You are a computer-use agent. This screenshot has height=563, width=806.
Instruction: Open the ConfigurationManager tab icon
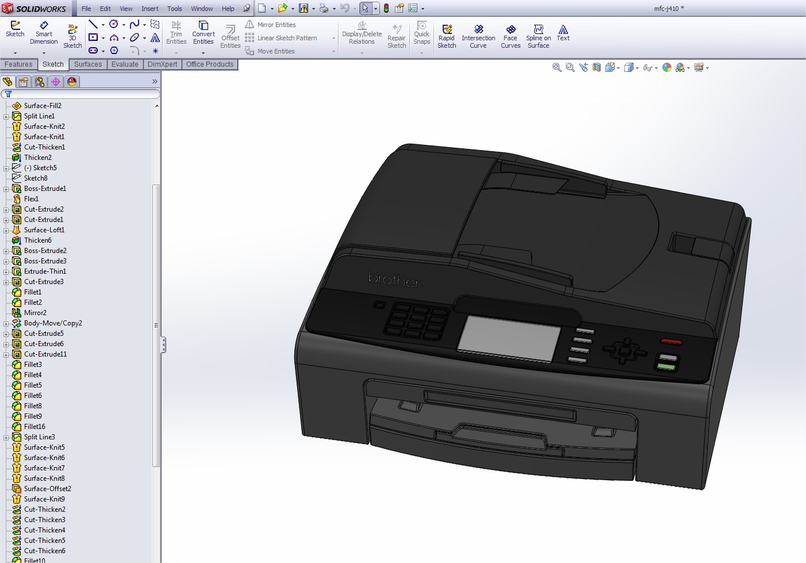tap(40, 82)
